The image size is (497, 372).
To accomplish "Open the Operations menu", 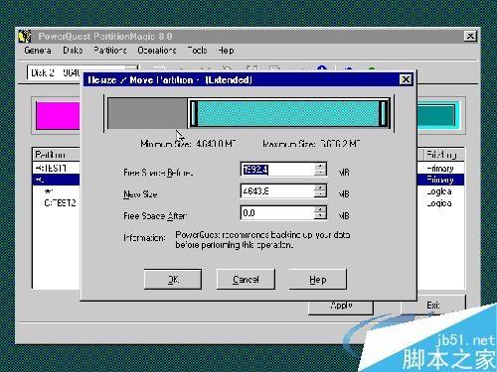I will (x=157, y=51).
